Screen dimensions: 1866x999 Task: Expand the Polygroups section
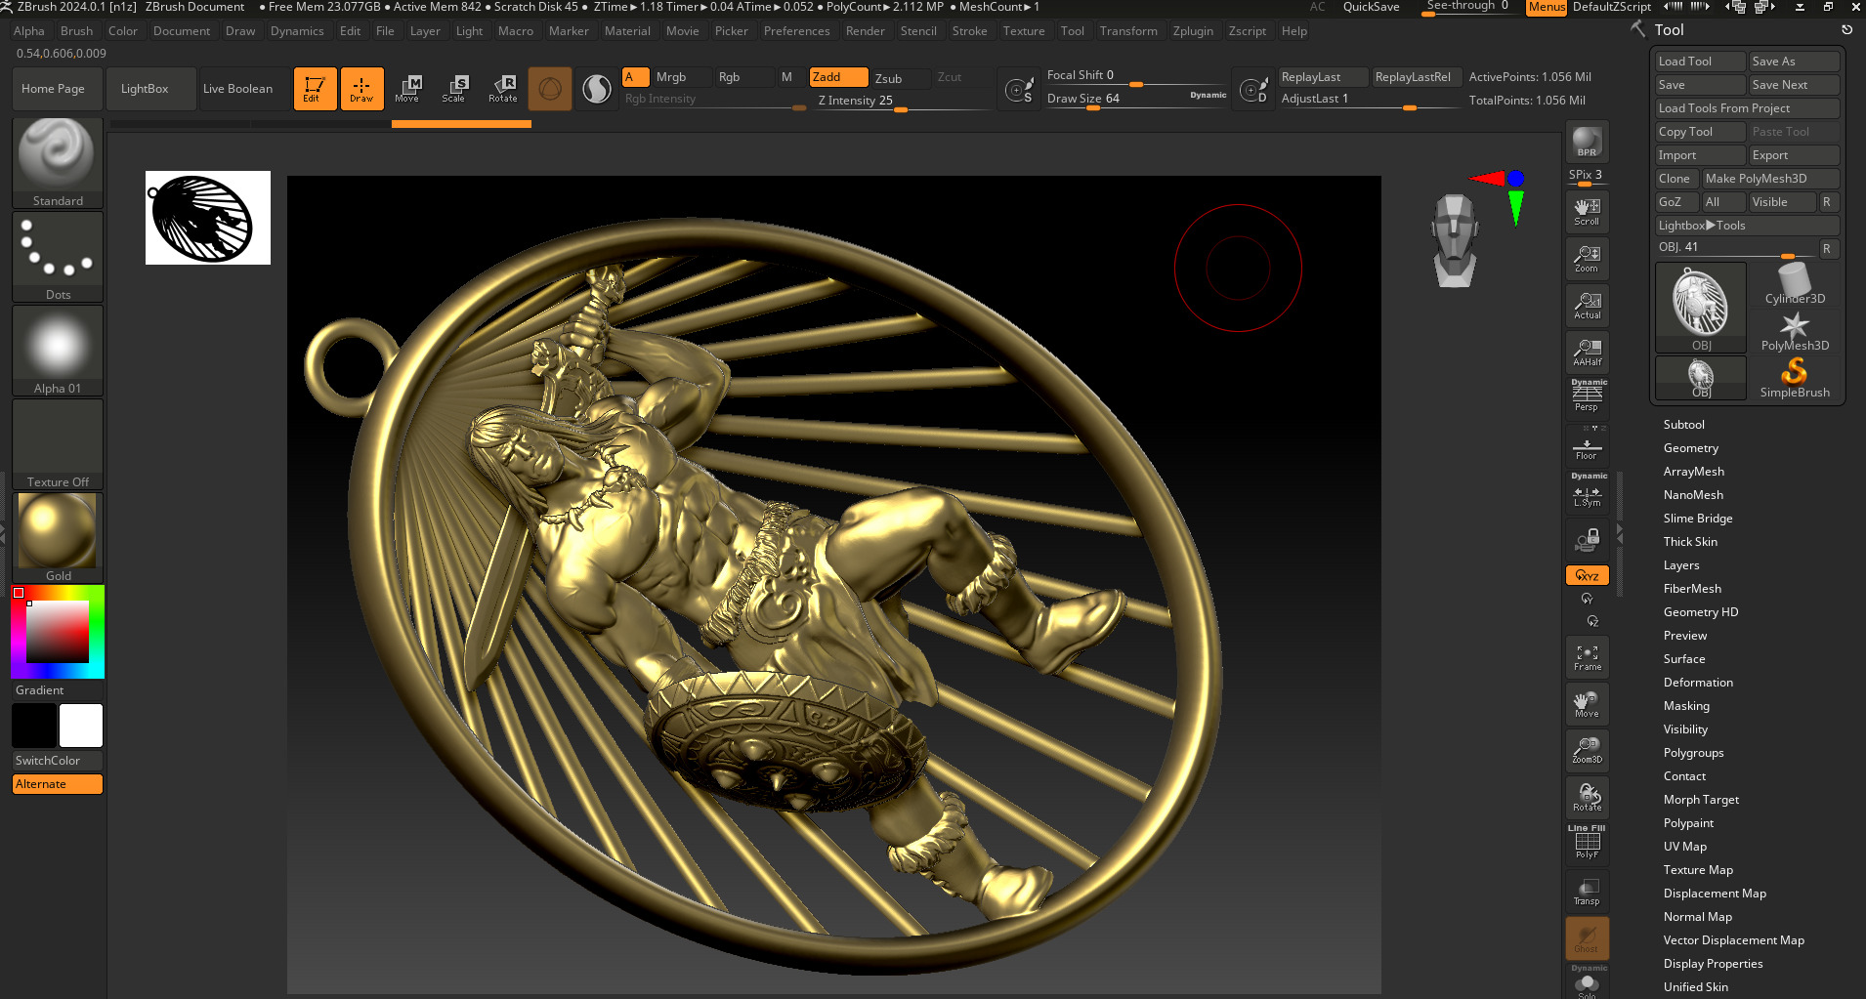click(1693, 753)
